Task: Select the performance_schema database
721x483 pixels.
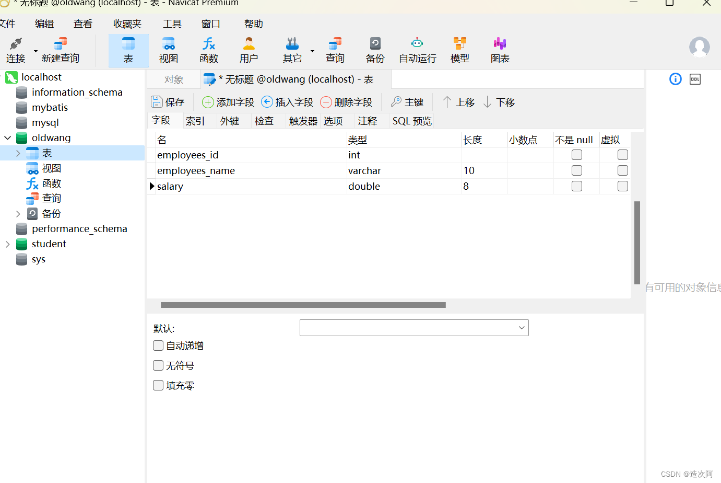Action: [79, 229]
